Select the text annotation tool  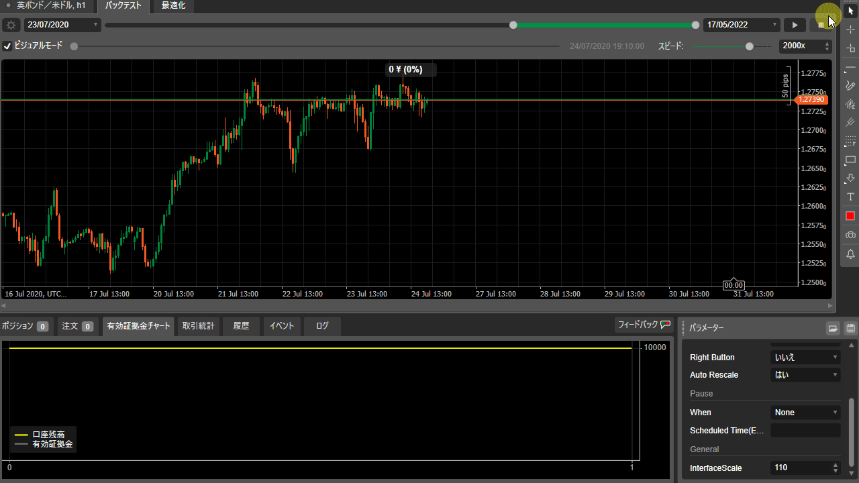850,197
